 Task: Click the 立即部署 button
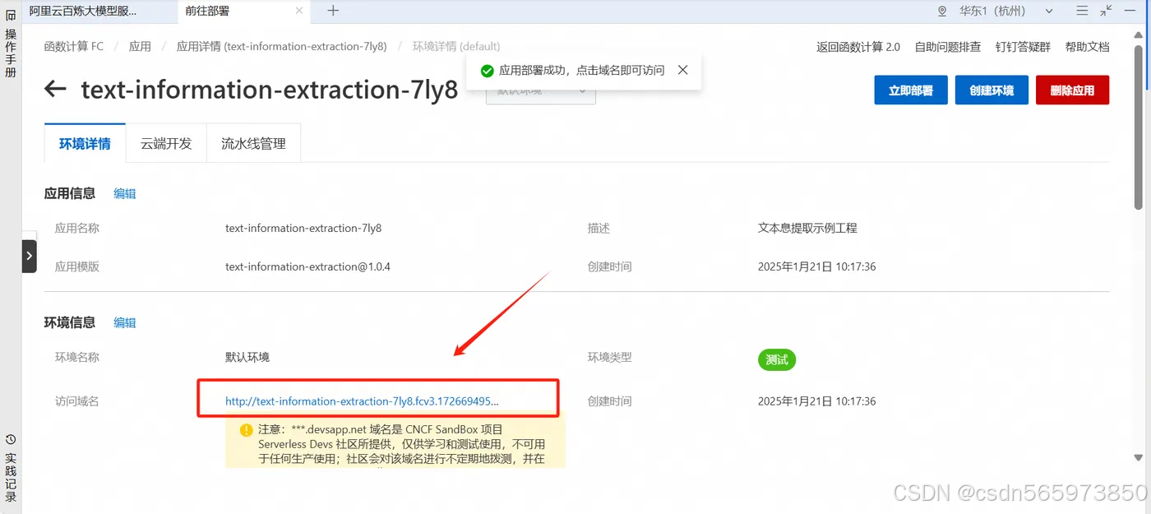point(911,90)
